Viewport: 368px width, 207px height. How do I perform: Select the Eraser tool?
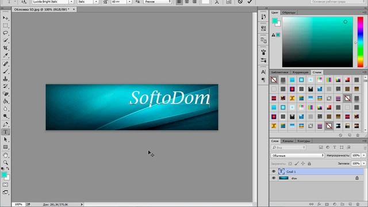[5, 94]
